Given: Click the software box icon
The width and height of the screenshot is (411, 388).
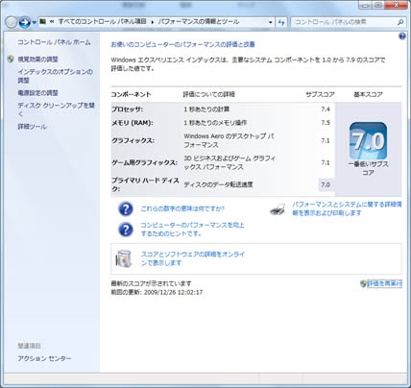Looking at the screenshot, I should tap(124, 258).
